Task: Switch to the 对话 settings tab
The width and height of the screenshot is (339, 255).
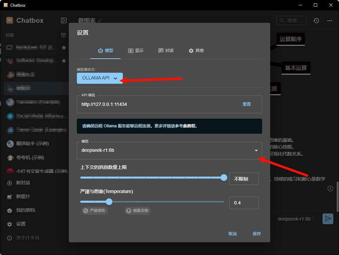Action: (x=166, y=51)
